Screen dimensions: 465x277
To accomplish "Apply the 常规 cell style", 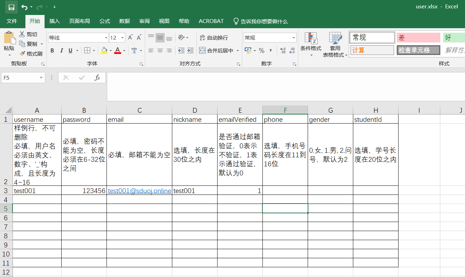I will click(372, 38).
